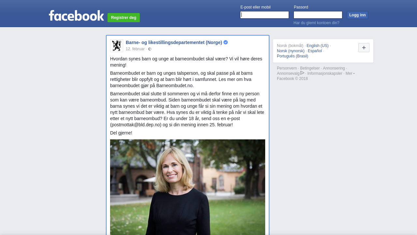
Task: Open the forgotten account link
Action: [316, 23]
